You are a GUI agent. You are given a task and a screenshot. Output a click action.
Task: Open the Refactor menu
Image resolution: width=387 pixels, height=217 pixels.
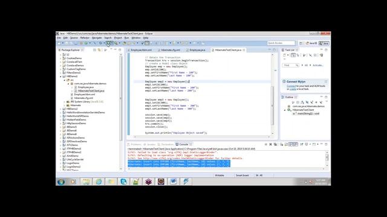(85, 38)
